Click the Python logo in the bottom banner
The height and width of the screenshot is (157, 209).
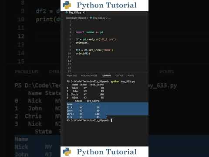pos(67,152)
